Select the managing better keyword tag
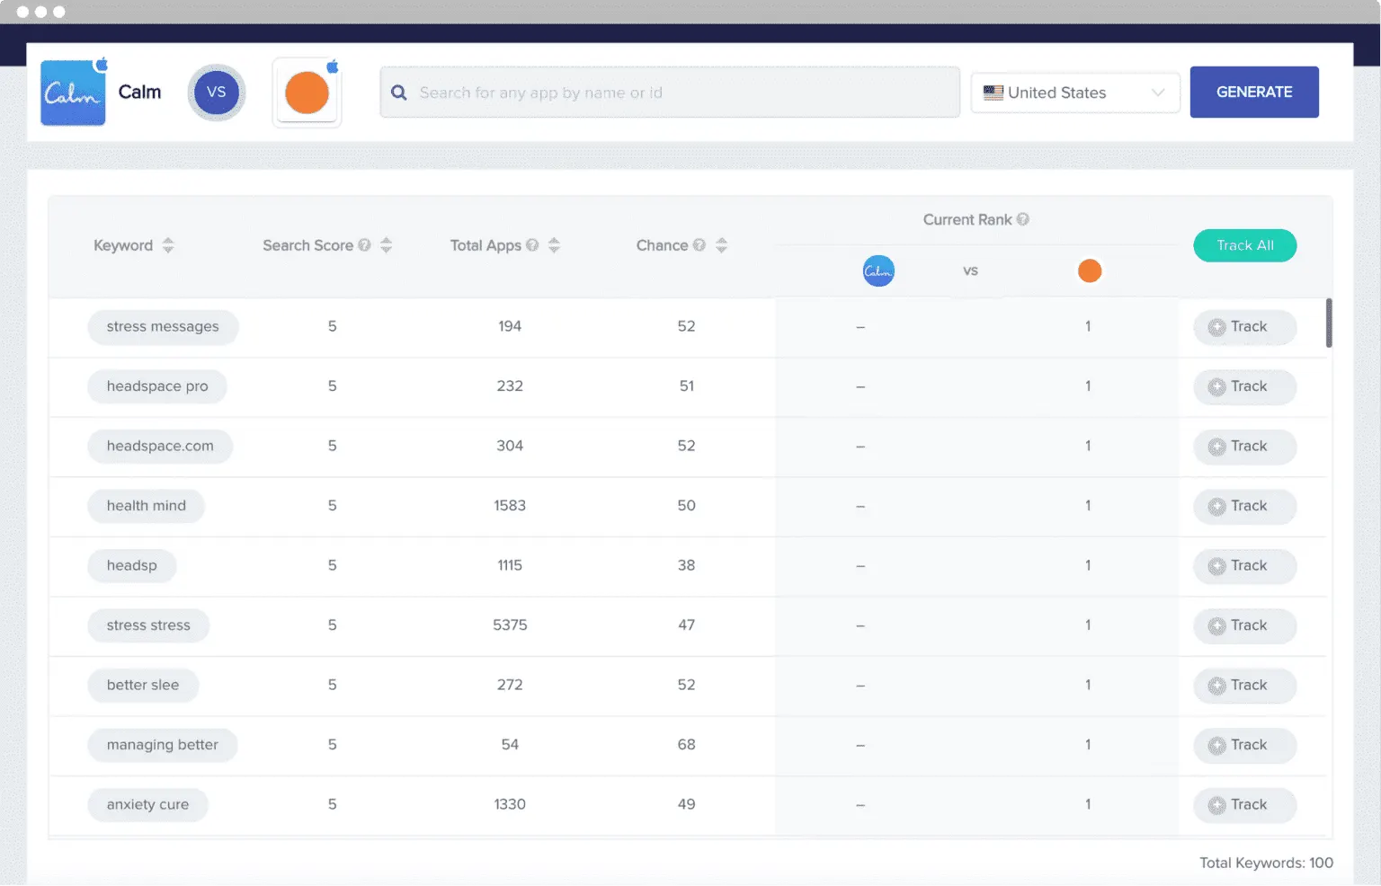 tap(163, 745)
